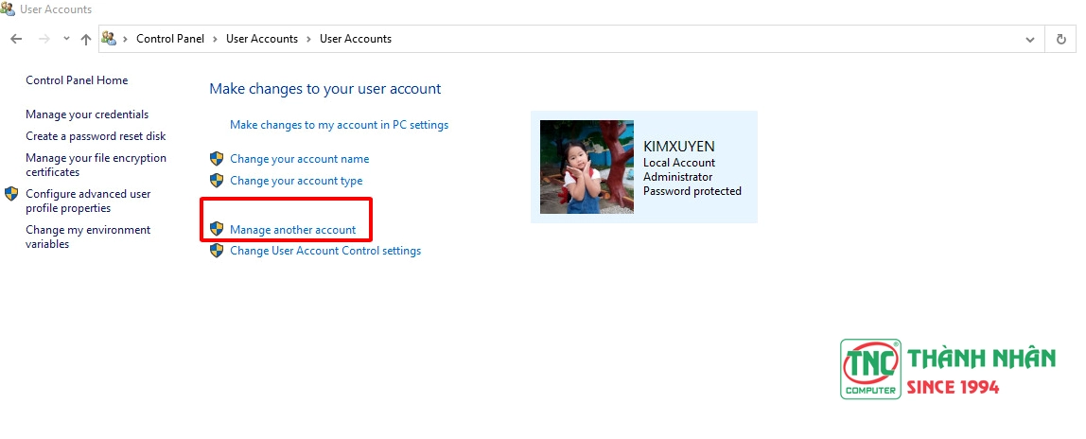
Task: Click the Forward navigation arrow
Action: 44,39
